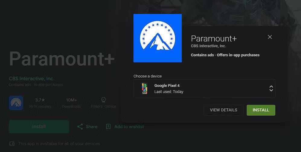Open VIEW DETAILS for Paramount+
301x152 pixels.
tap(223, 110)
